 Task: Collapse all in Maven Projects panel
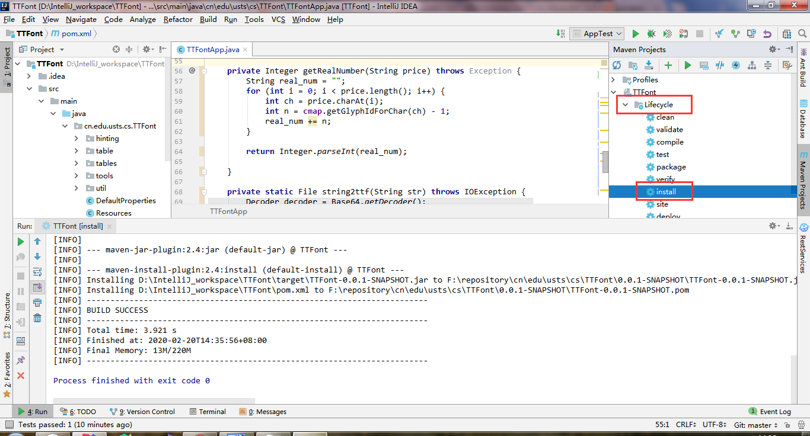[x=768, y=65]
